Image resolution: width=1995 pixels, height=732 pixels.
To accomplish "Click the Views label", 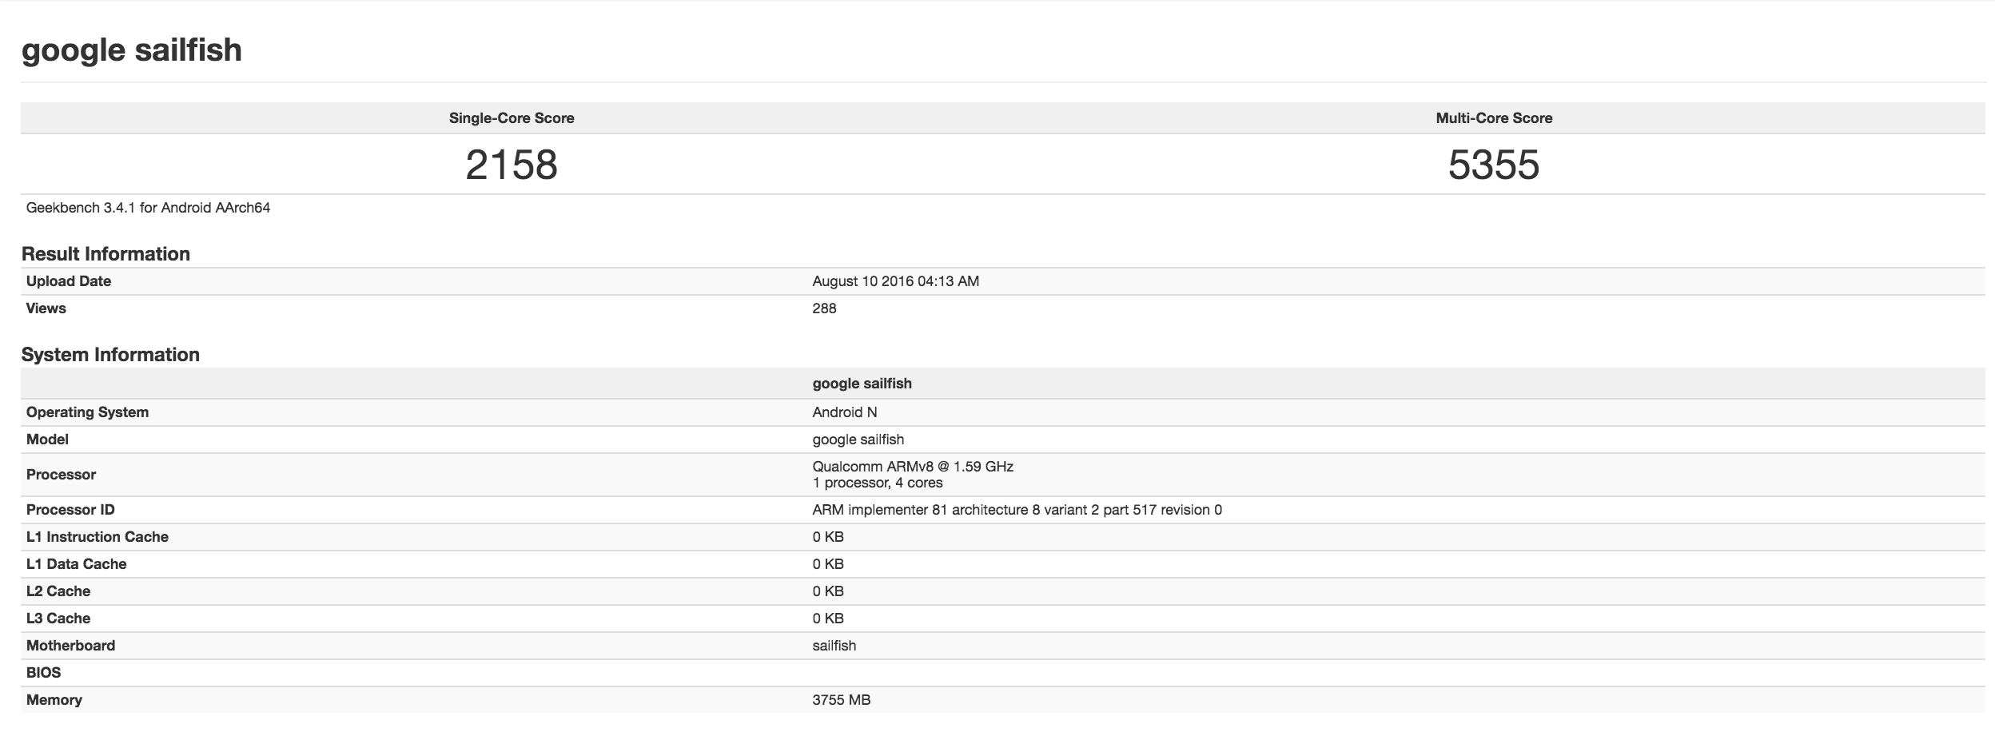I will point(46,308).
